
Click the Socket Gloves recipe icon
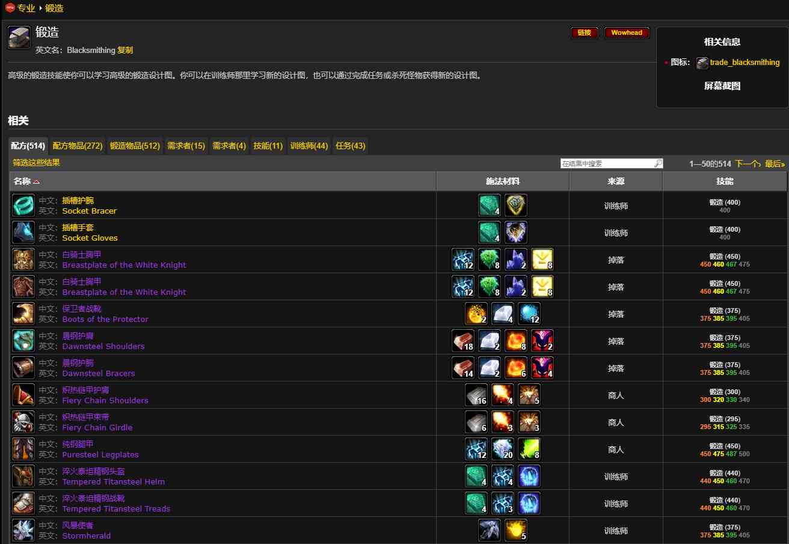click(x=23, y=232)
